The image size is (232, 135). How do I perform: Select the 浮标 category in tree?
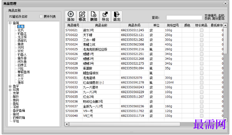coord(16,107)
